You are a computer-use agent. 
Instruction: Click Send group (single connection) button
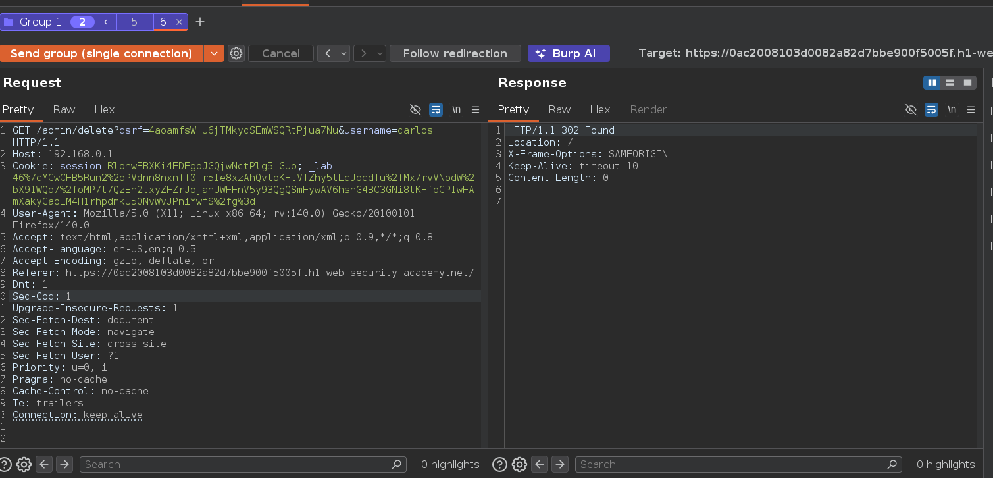[101, 53]
